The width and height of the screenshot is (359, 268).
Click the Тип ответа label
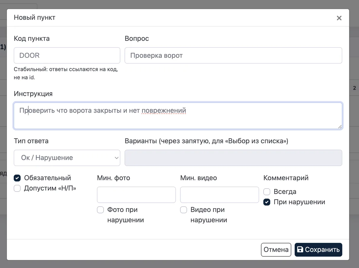(x=31, y=141)
